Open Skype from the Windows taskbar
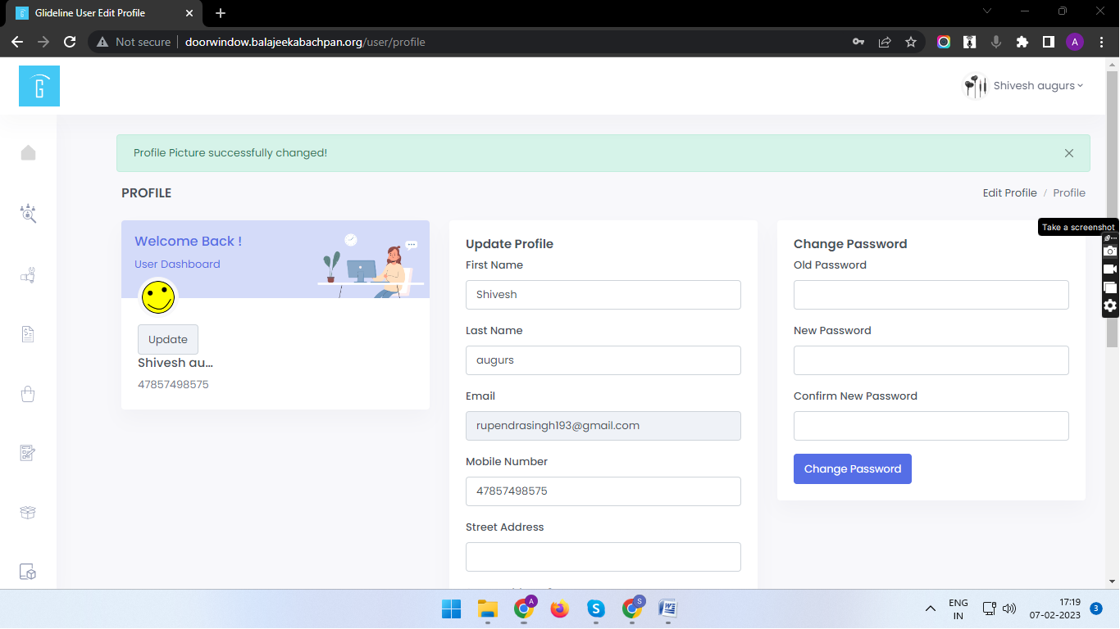1120x629 pixels. pyautogui.click(x=596, y=609)
